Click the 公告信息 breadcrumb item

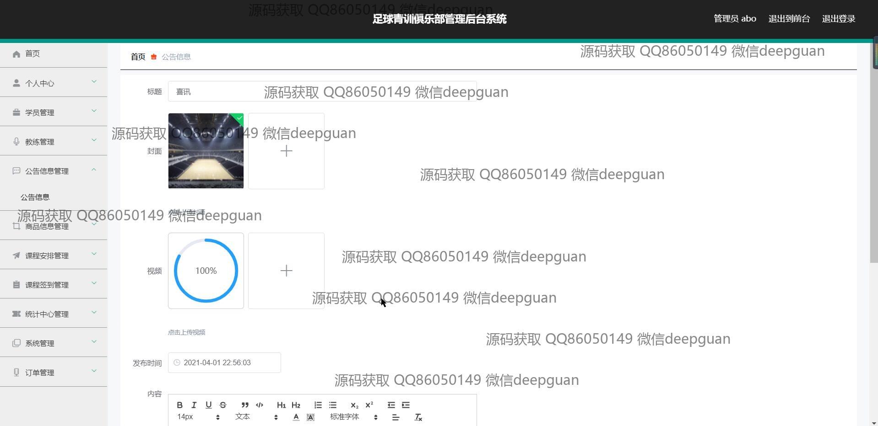(176, 57)
